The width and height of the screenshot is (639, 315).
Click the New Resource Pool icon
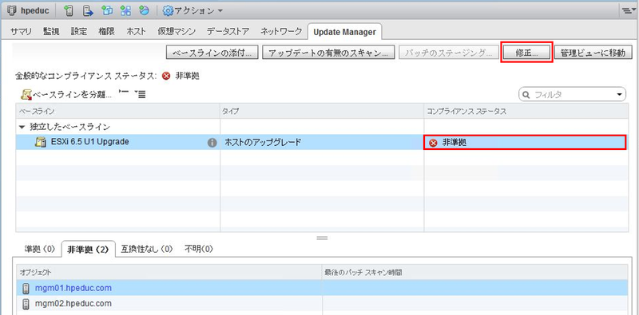pyautogui.click(x=144, y=11)
